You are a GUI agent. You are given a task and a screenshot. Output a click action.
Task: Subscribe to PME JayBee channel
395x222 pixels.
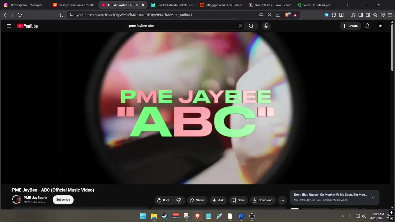coord(63,199)
